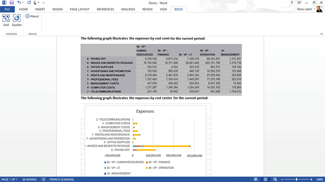Switch to the HOME tab
The image size is (325, 182).
pos(23,9)
